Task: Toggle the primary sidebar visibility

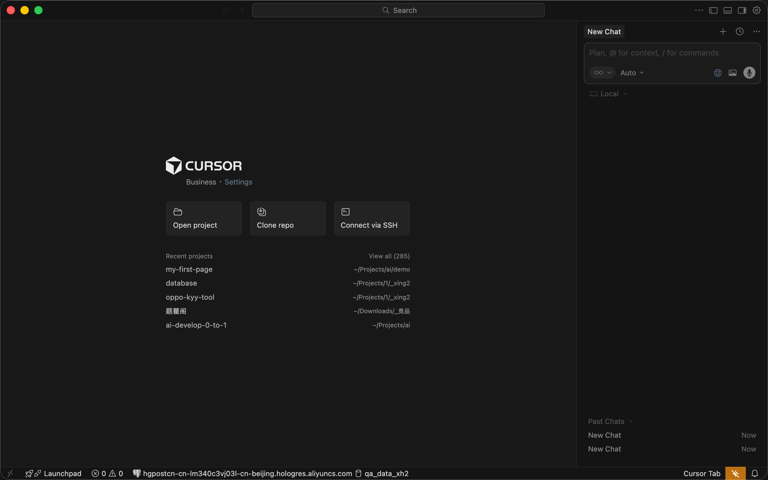Action: point(713,10)
